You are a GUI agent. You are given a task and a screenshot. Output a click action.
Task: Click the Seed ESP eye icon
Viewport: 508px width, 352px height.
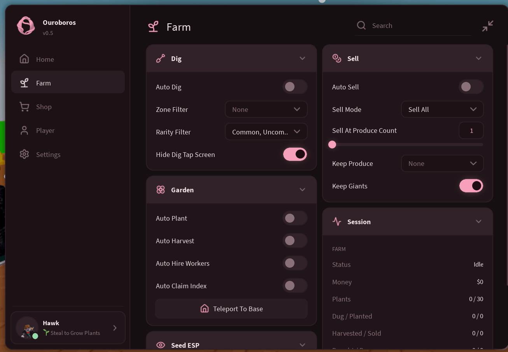coord(161,345)
